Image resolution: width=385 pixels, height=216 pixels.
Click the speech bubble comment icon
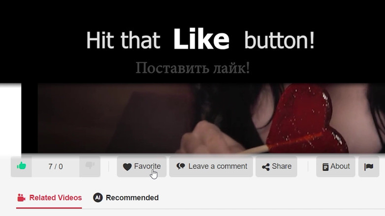[x=181, y=166]
